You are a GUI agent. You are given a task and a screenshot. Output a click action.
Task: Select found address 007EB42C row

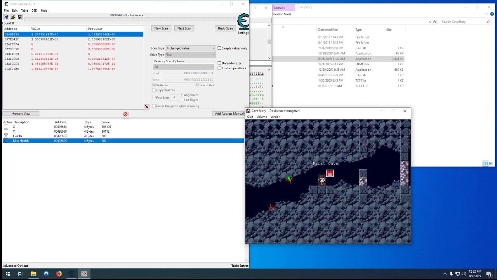(x=73, y=39)
